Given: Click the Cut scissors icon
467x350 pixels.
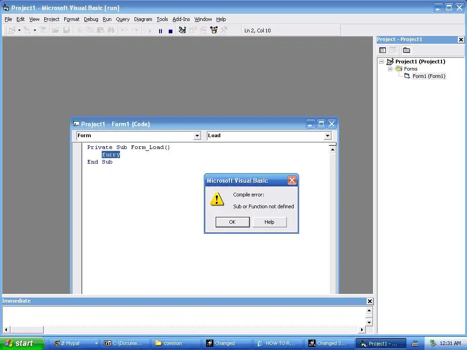Looking at the screenshot, I should click(x=79, y=31).
